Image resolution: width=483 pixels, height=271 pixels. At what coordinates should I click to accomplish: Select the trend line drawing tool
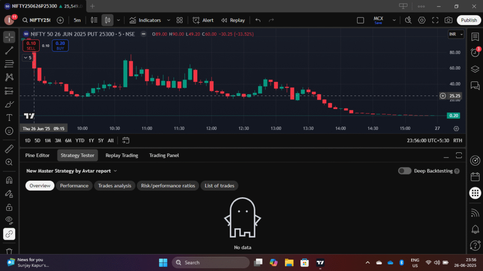pyautogui.click(x=9, y=50)
